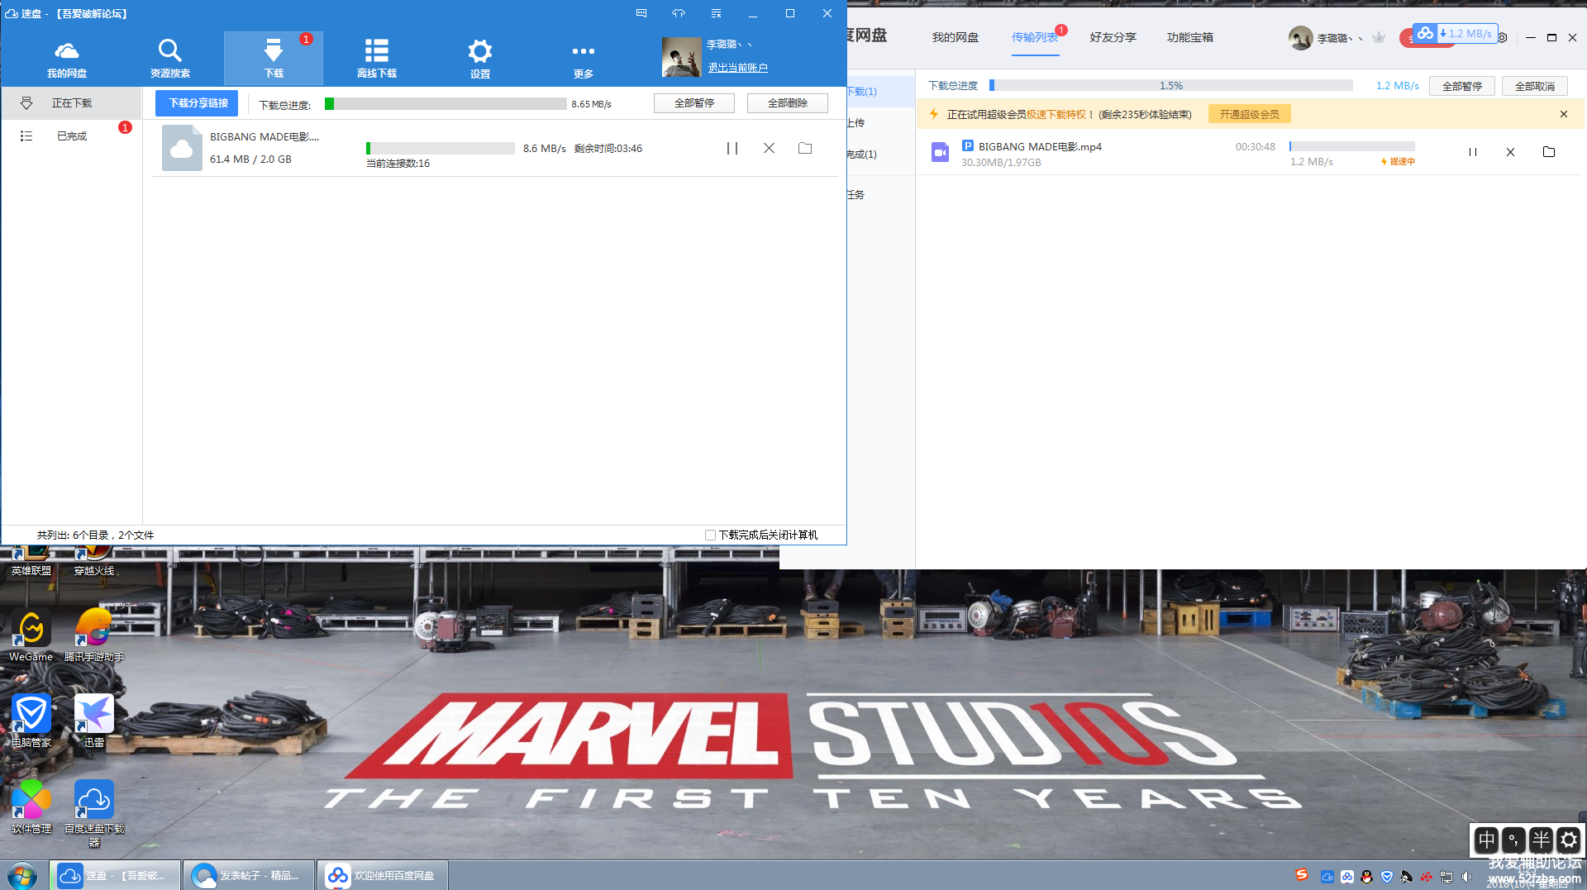Click the 速盘 total download progress bar

446,104
